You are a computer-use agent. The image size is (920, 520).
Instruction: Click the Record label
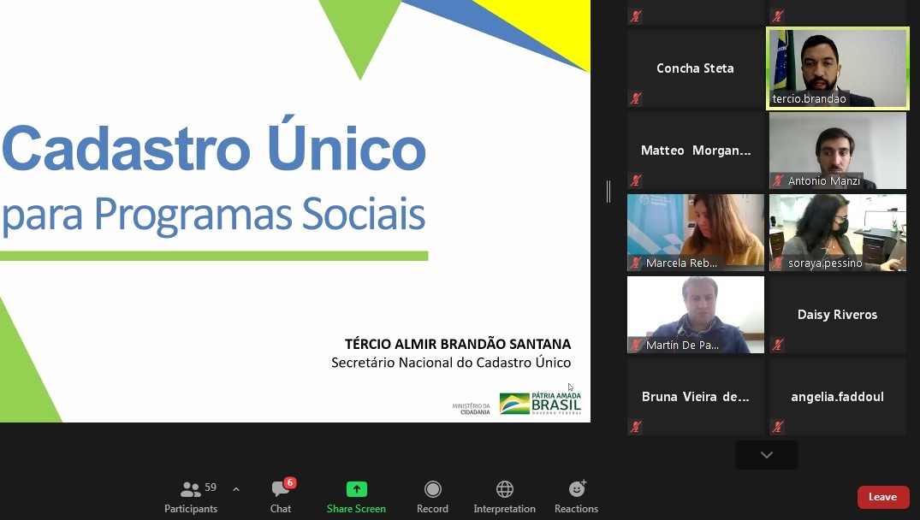[x=432, y=509]
